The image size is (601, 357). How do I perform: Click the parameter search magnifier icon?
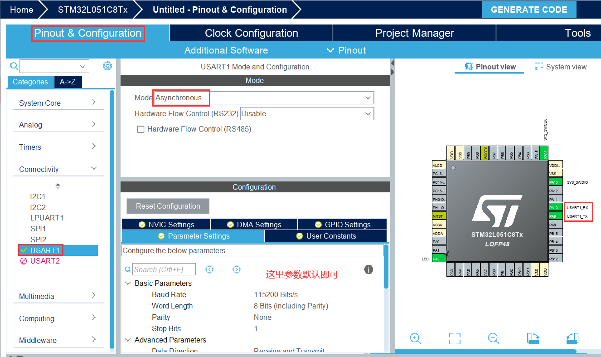coord(128,269)
